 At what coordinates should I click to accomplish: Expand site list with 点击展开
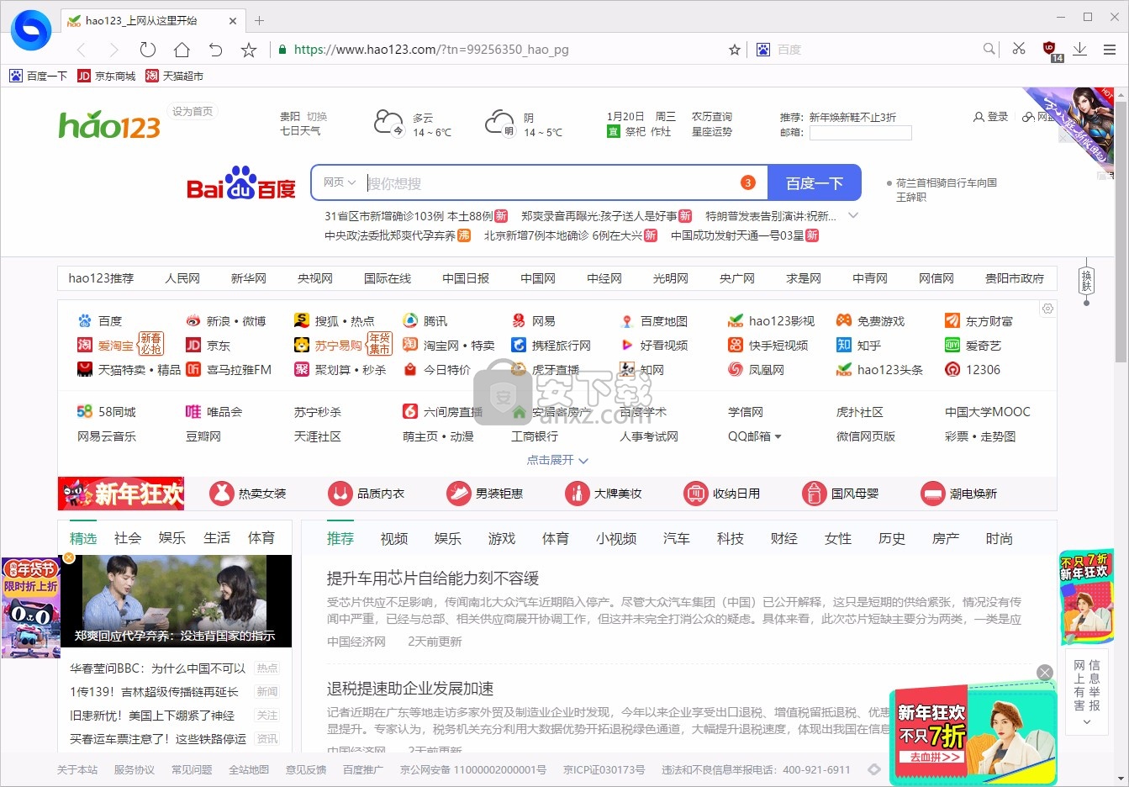point(557,460)
